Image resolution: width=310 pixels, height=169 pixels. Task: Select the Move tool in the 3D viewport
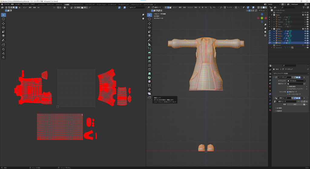(x=149, y=23)
